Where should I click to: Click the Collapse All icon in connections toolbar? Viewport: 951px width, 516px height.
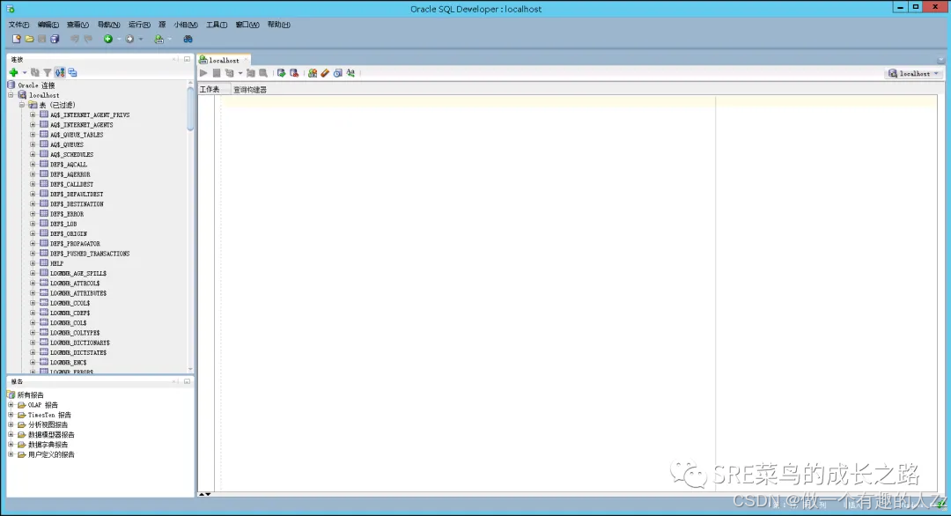point(72,73)
